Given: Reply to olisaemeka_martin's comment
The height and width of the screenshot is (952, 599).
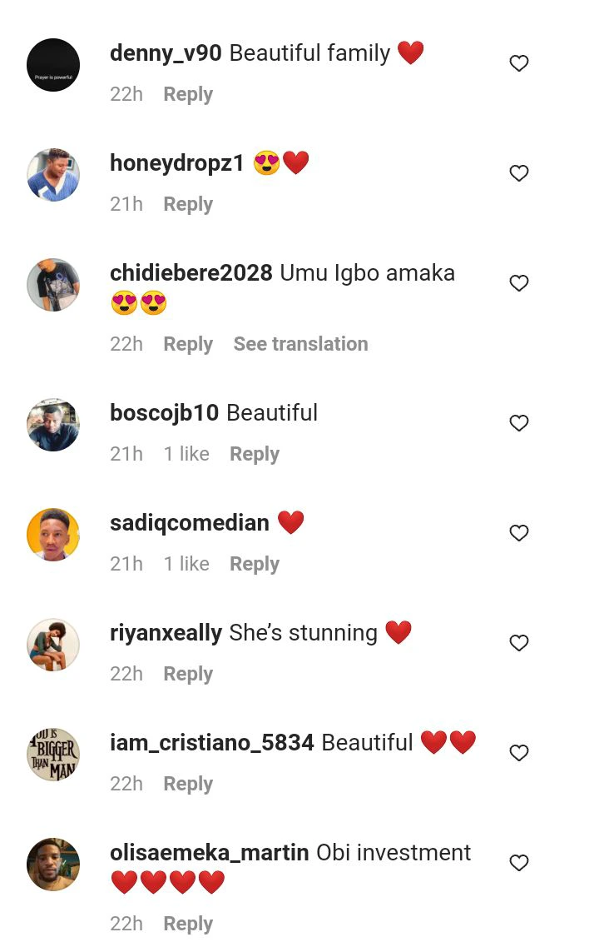Looking at the screenshot, I should click(x=188, y=924).
